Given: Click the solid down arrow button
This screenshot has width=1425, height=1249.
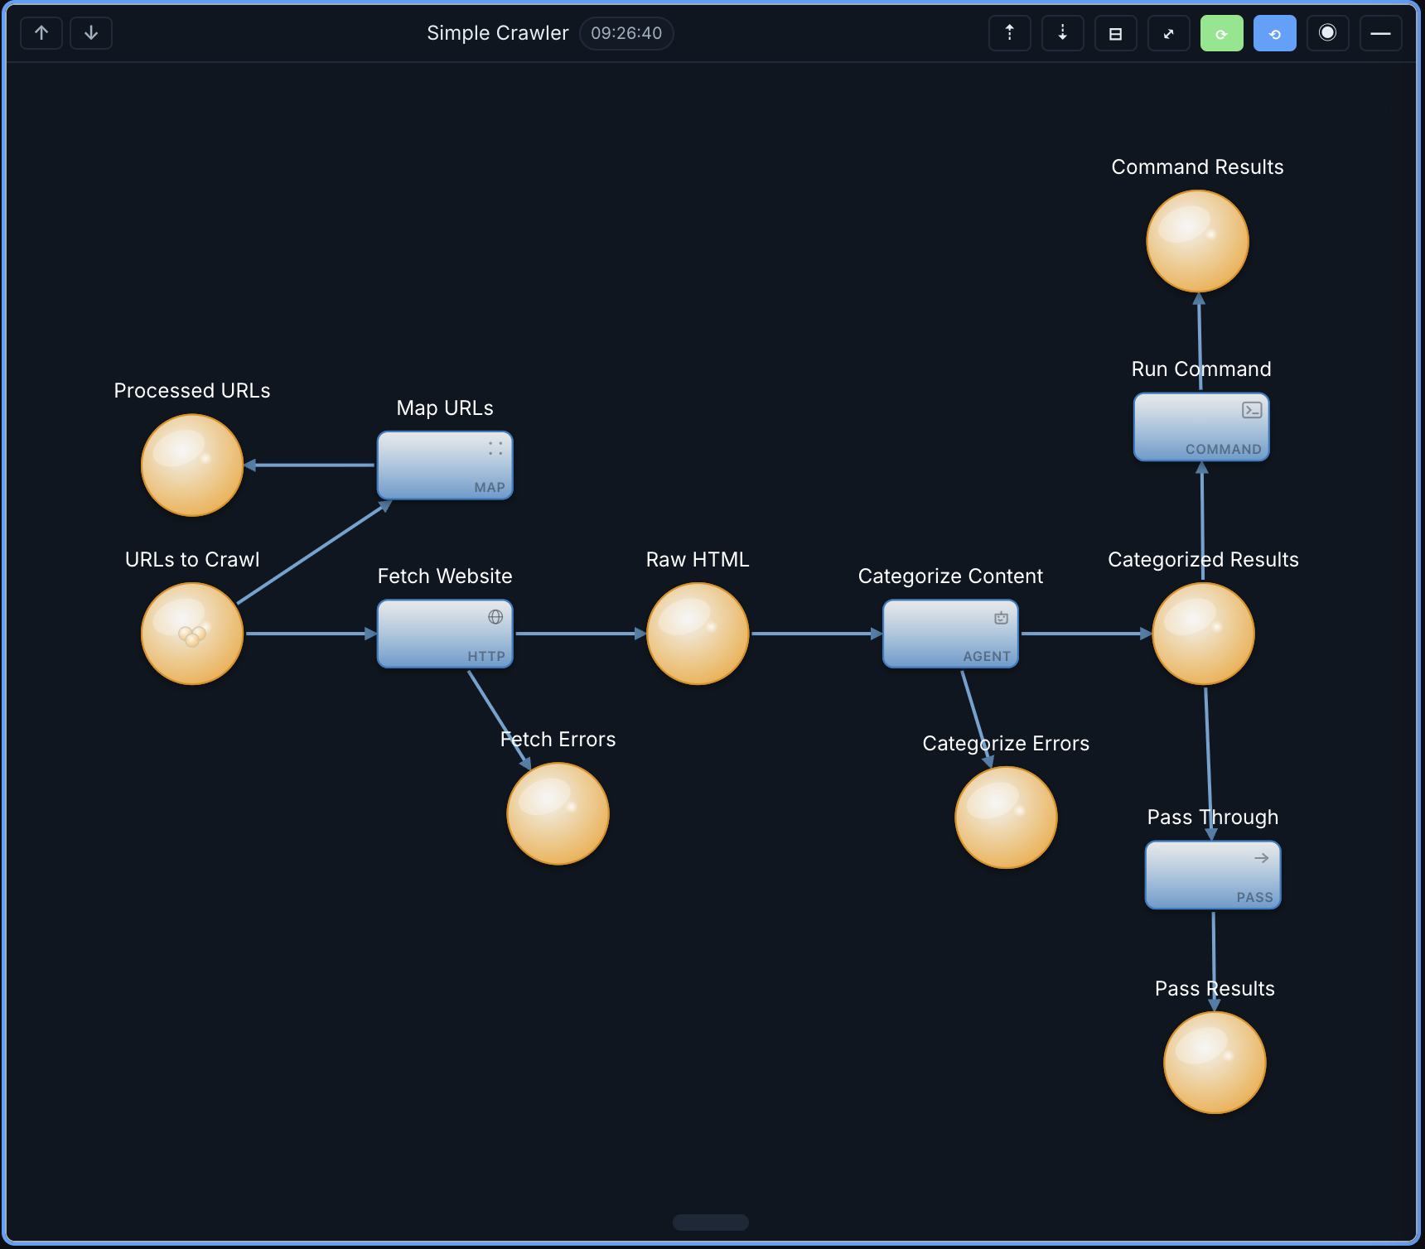Looking at the screenshot, I should point(91,33).
